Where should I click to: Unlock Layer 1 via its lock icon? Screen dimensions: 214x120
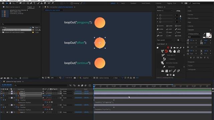(x=7, y=112)
